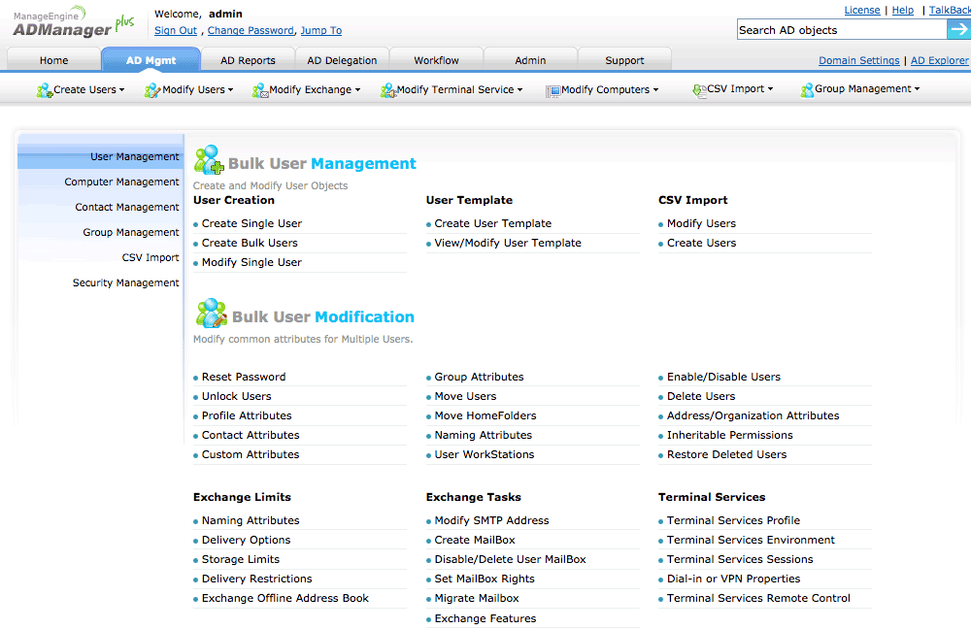Click the Search AD objects field
This screenshot has height=629, width=971.
click(x=842, y=30)
